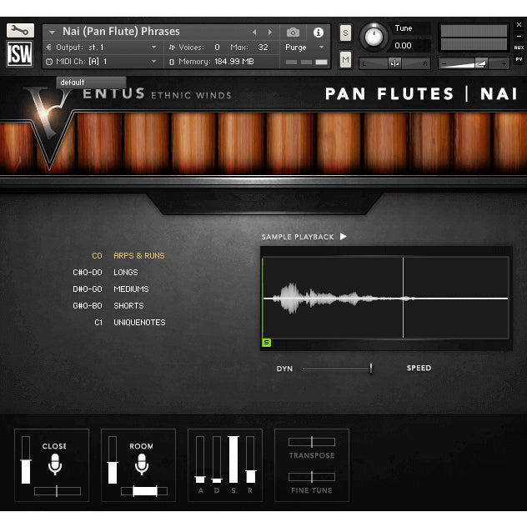Adjust the Fine Tune slider

[312, 477]
